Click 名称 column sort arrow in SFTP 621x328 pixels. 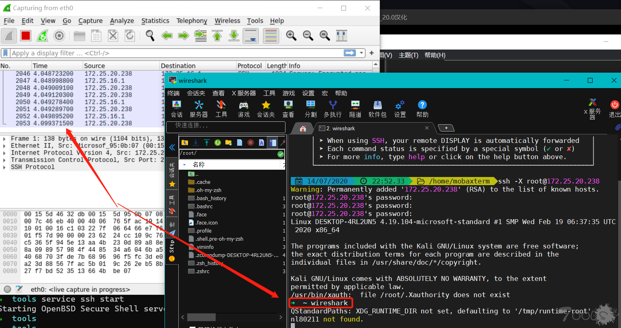(184, 165)
